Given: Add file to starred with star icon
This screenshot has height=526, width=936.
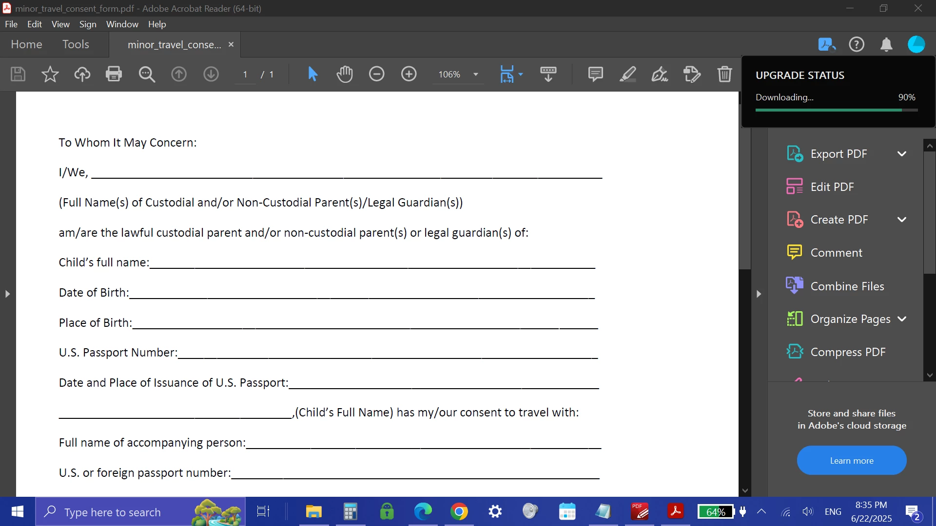Looking at the screenshot, I should click(50, 74).
